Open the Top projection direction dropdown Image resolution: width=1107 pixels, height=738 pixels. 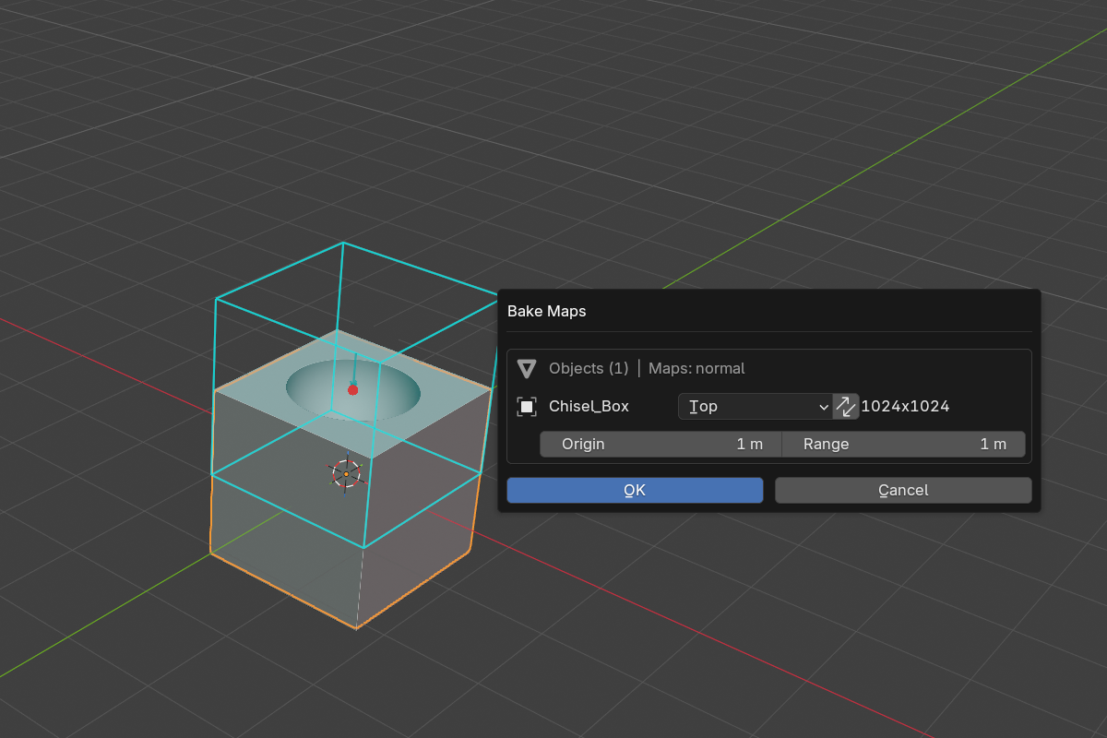pyautogui.click(x=756, y=407)
